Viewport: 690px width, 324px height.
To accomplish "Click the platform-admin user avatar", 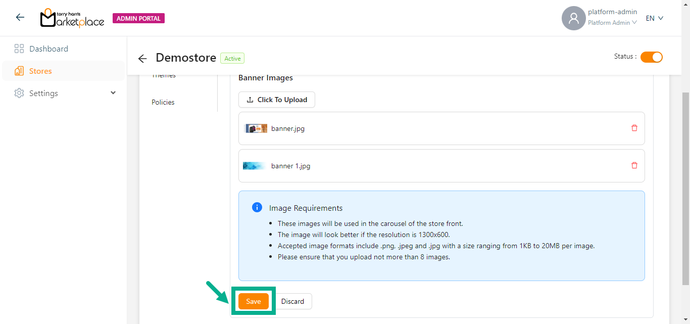I will coord(573,18).
